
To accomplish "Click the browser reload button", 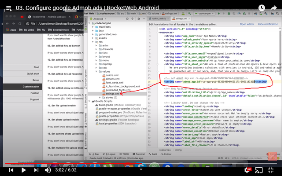I will click(20, 24).
